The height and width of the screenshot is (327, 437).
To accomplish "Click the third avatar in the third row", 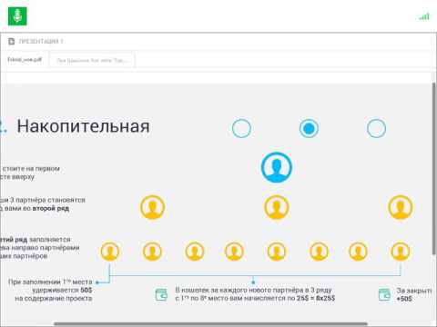I will click(x=195, y=251).
